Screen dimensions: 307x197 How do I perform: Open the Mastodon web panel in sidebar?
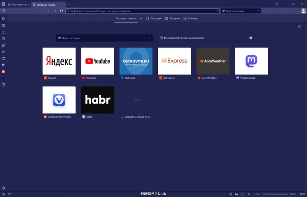coord(3,65)
